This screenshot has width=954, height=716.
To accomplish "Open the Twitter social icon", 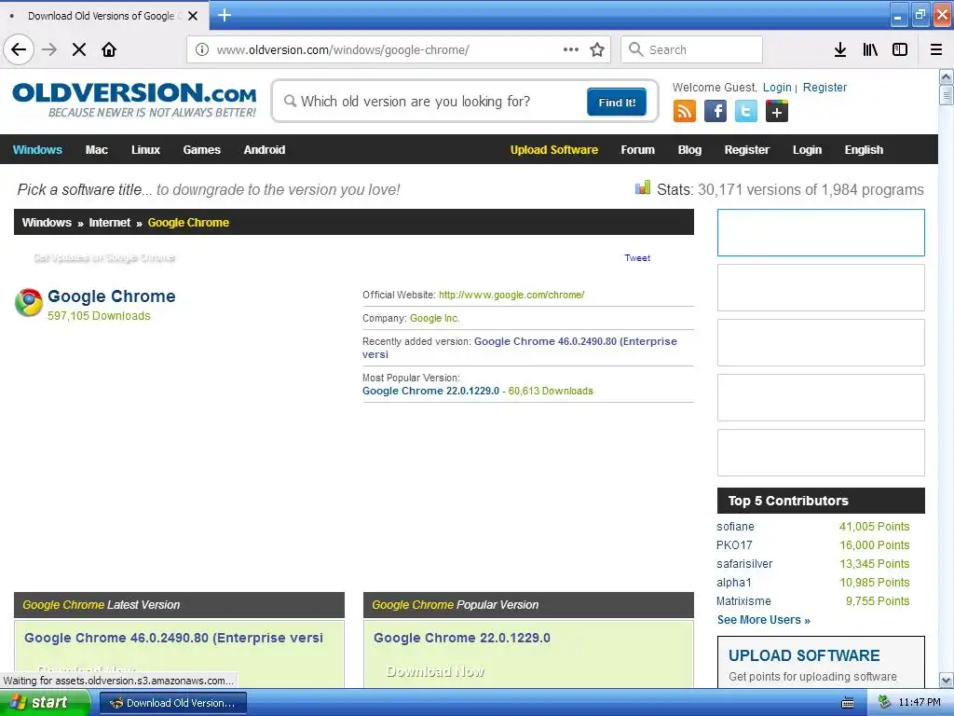I will 746,112.
